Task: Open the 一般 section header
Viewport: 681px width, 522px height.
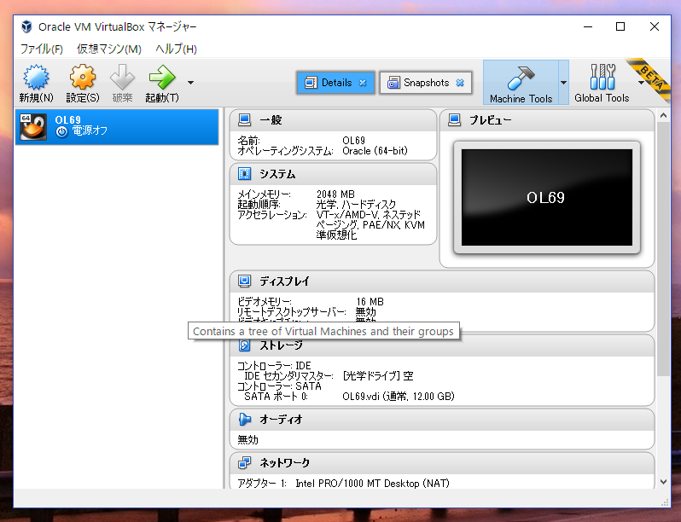Action: 333,120
